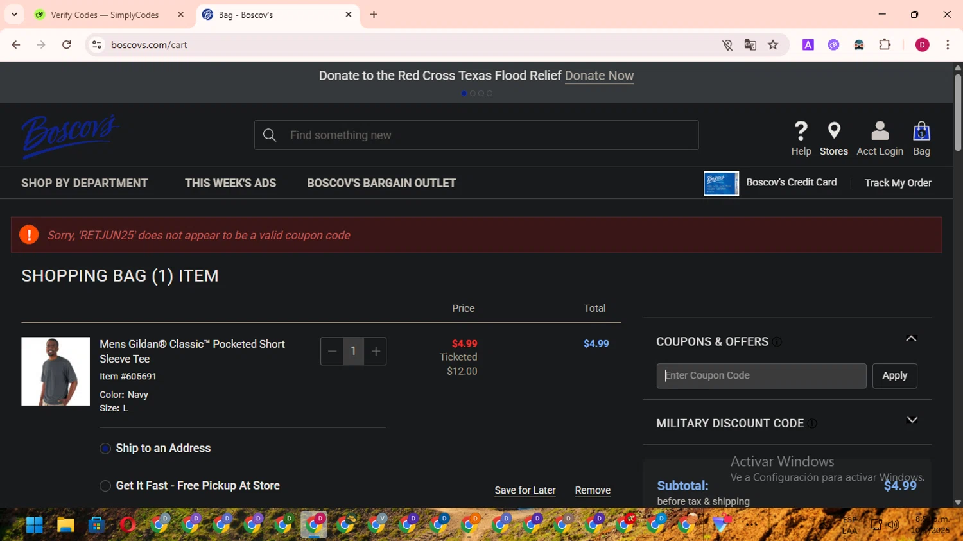The width and height of the screenshot is (963, 541).
Task: Click the red error alert icon
Action: tap(29, 235)
